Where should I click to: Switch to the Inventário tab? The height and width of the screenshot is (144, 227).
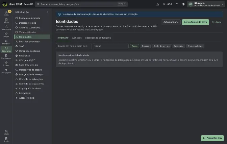click(x=63, y=38)
